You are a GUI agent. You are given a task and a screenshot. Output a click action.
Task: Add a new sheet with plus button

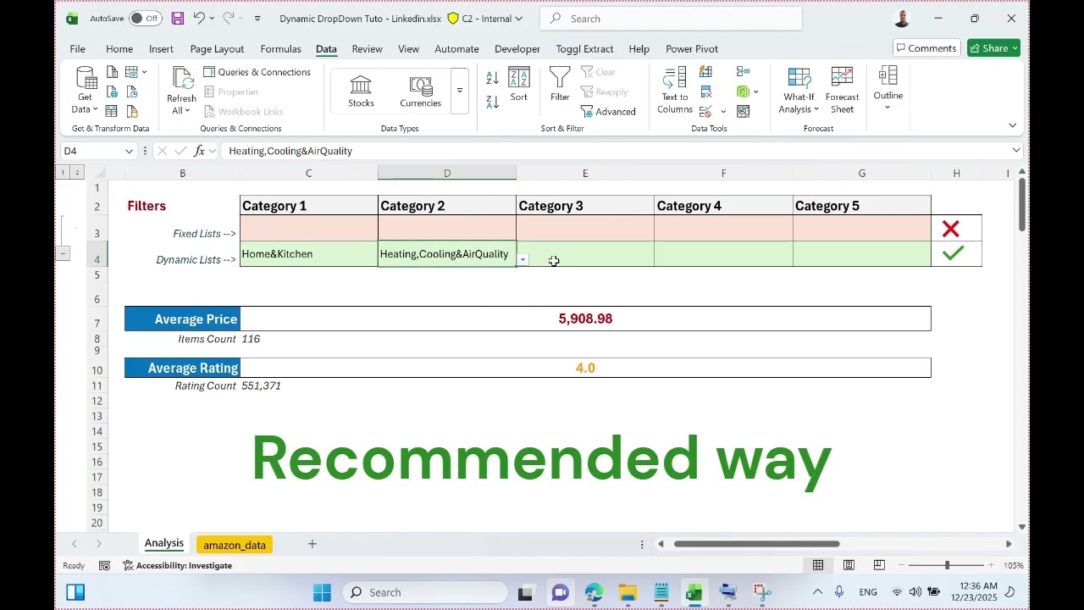coord(312,544)
